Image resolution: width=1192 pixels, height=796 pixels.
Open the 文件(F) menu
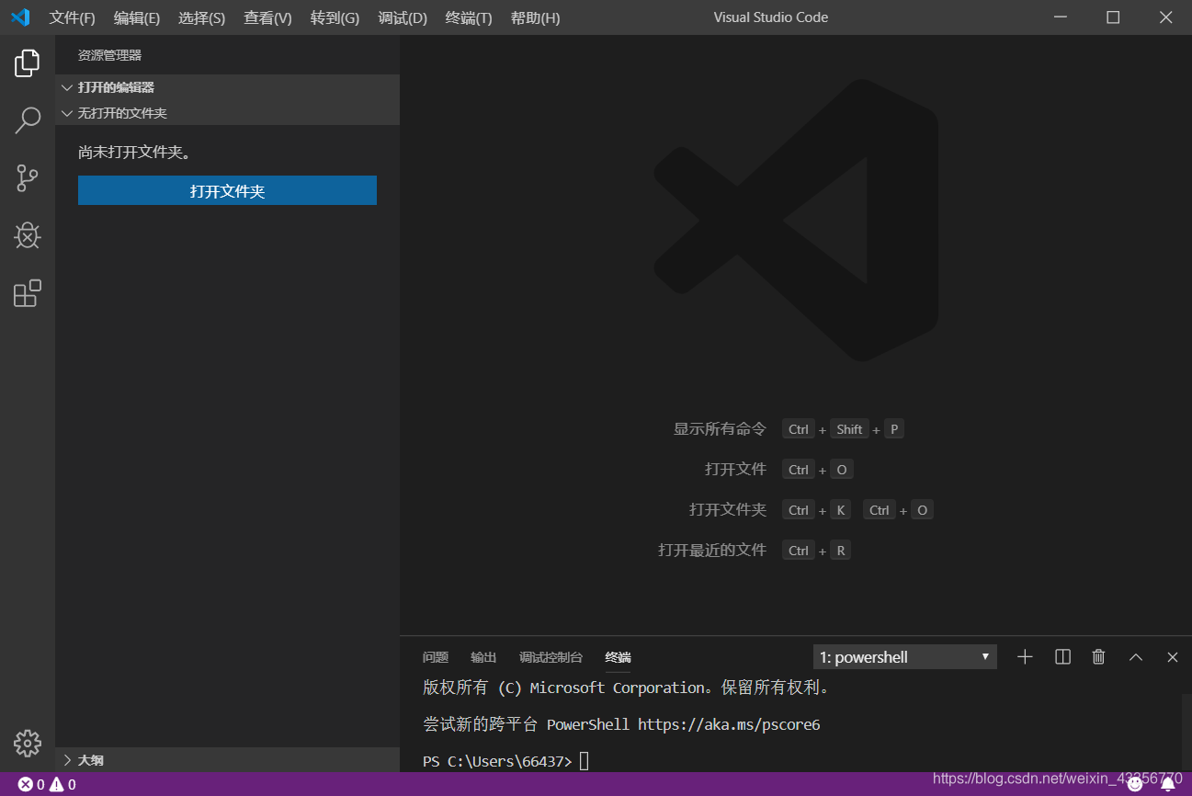72,18
